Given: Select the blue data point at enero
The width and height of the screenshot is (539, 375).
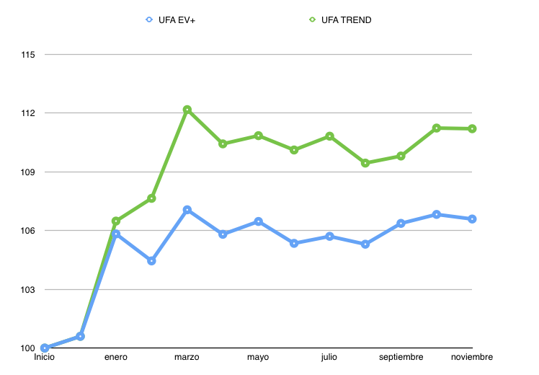Looking at the screenshot, I should [116, 234].
